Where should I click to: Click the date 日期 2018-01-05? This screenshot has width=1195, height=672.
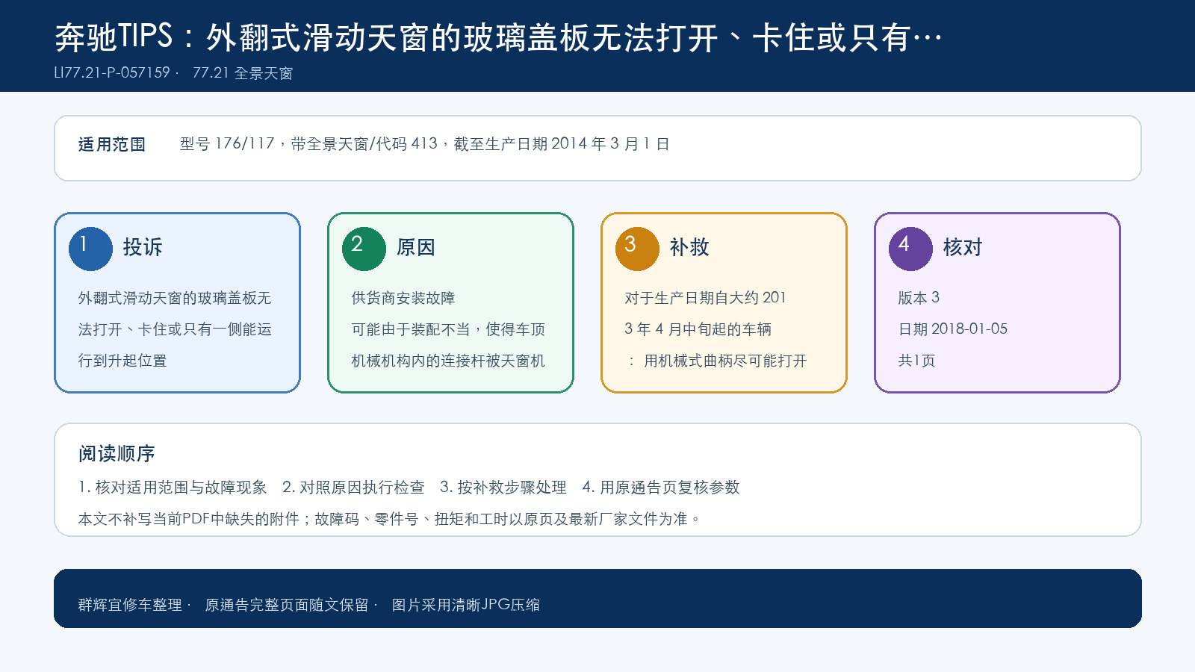point(953,329)
